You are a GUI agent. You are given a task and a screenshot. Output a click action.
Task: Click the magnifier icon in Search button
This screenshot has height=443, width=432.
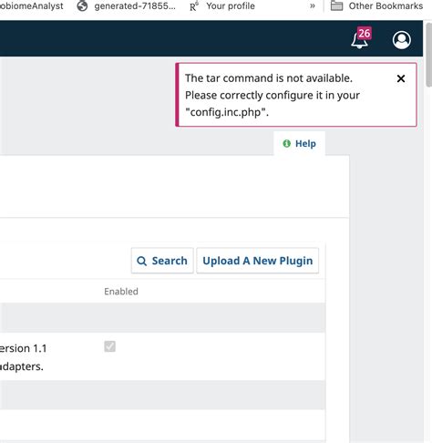click(141, 261)
